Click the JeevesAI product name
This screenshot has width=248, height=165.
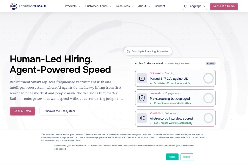(156, 93)
